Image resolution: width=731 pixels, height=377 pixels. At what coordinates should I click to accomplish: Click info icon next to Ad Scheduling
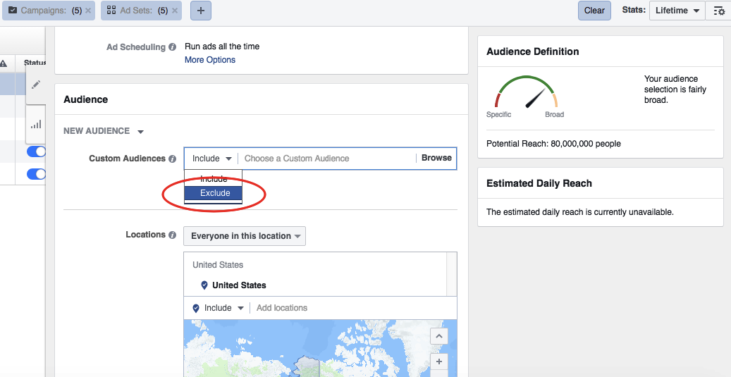172,47
